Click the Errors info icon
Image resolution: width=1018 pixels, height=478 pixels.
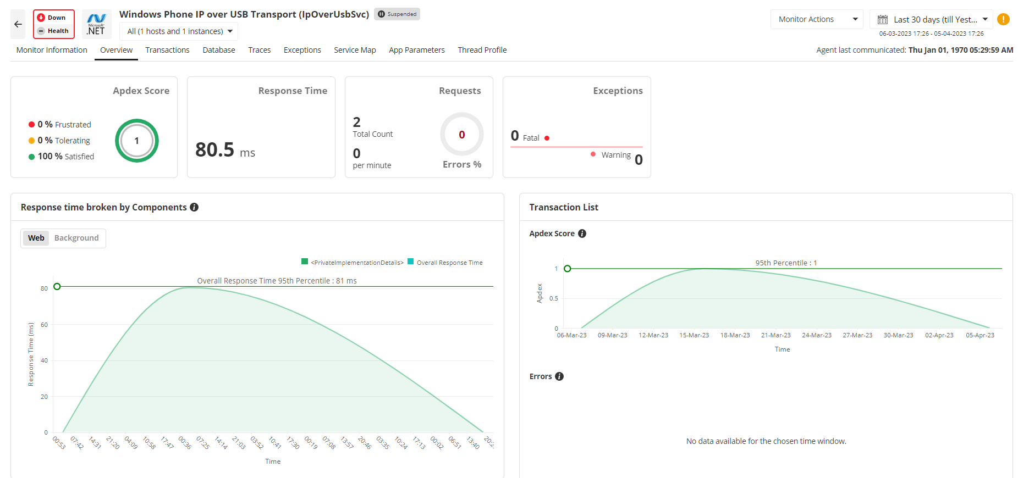coord(559,376)
